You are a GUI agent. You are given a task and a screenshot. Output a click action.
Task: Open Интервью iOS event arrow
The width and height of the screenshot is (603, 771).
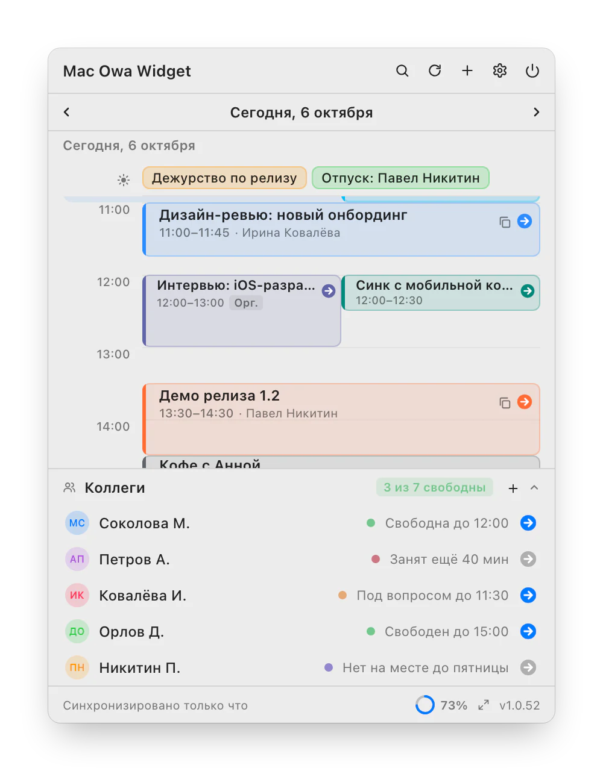tap(329, 291)
